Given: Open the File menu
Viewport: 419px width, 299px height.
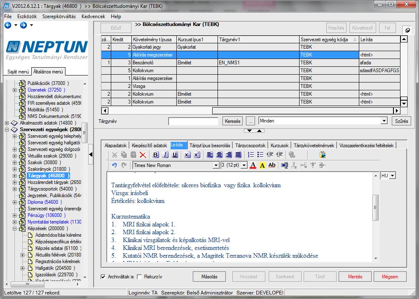Looking at the screenshot, I should click(x=8, y=16).
